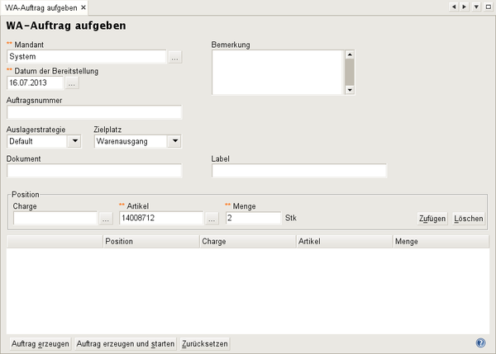
Task: Open the date picker for Datum der Bereitstellung
Action: [x=72, y=83]
